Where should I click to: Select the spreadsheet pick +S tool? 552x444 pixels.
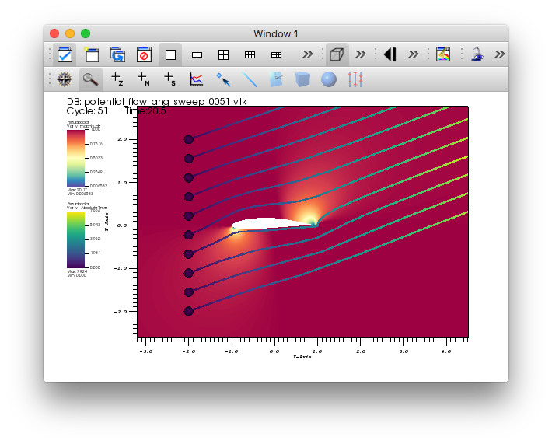(x=169, y=79)
